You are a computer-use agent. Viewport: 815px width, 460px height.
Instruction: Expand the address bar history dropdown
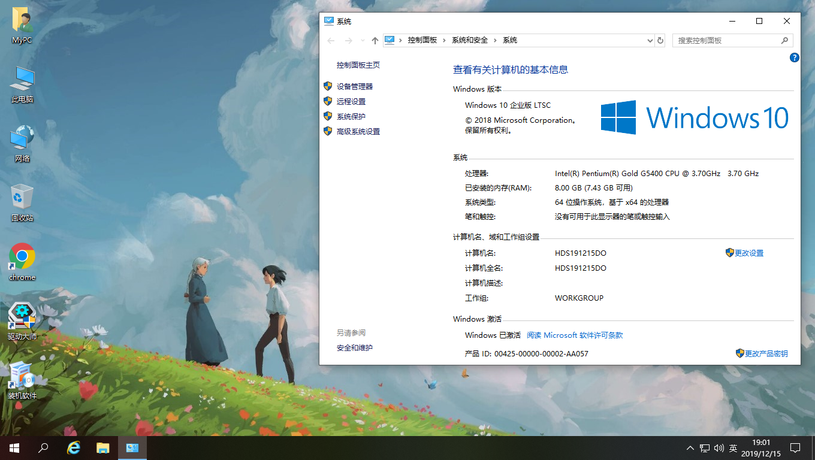[650, 40]
